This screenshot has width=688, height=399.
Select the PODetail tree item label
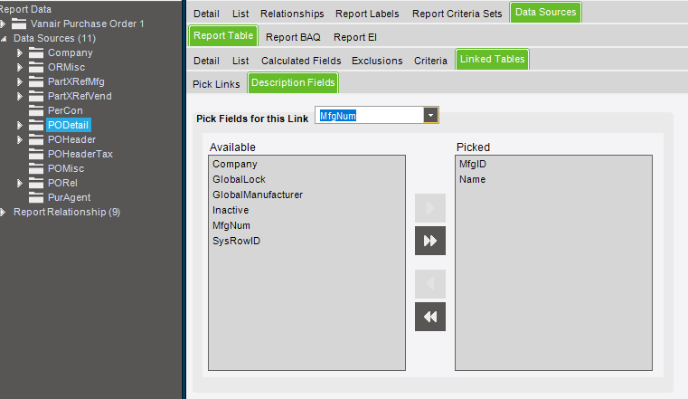[69, 125]
